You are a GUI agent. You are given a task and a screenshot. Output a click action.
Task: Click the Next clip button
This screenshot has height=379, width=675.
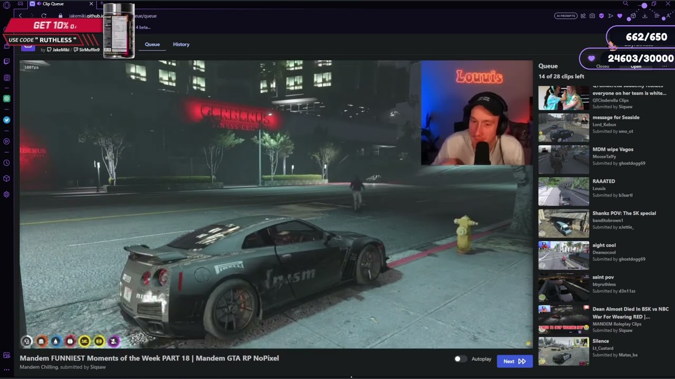[x=515, y=361]
